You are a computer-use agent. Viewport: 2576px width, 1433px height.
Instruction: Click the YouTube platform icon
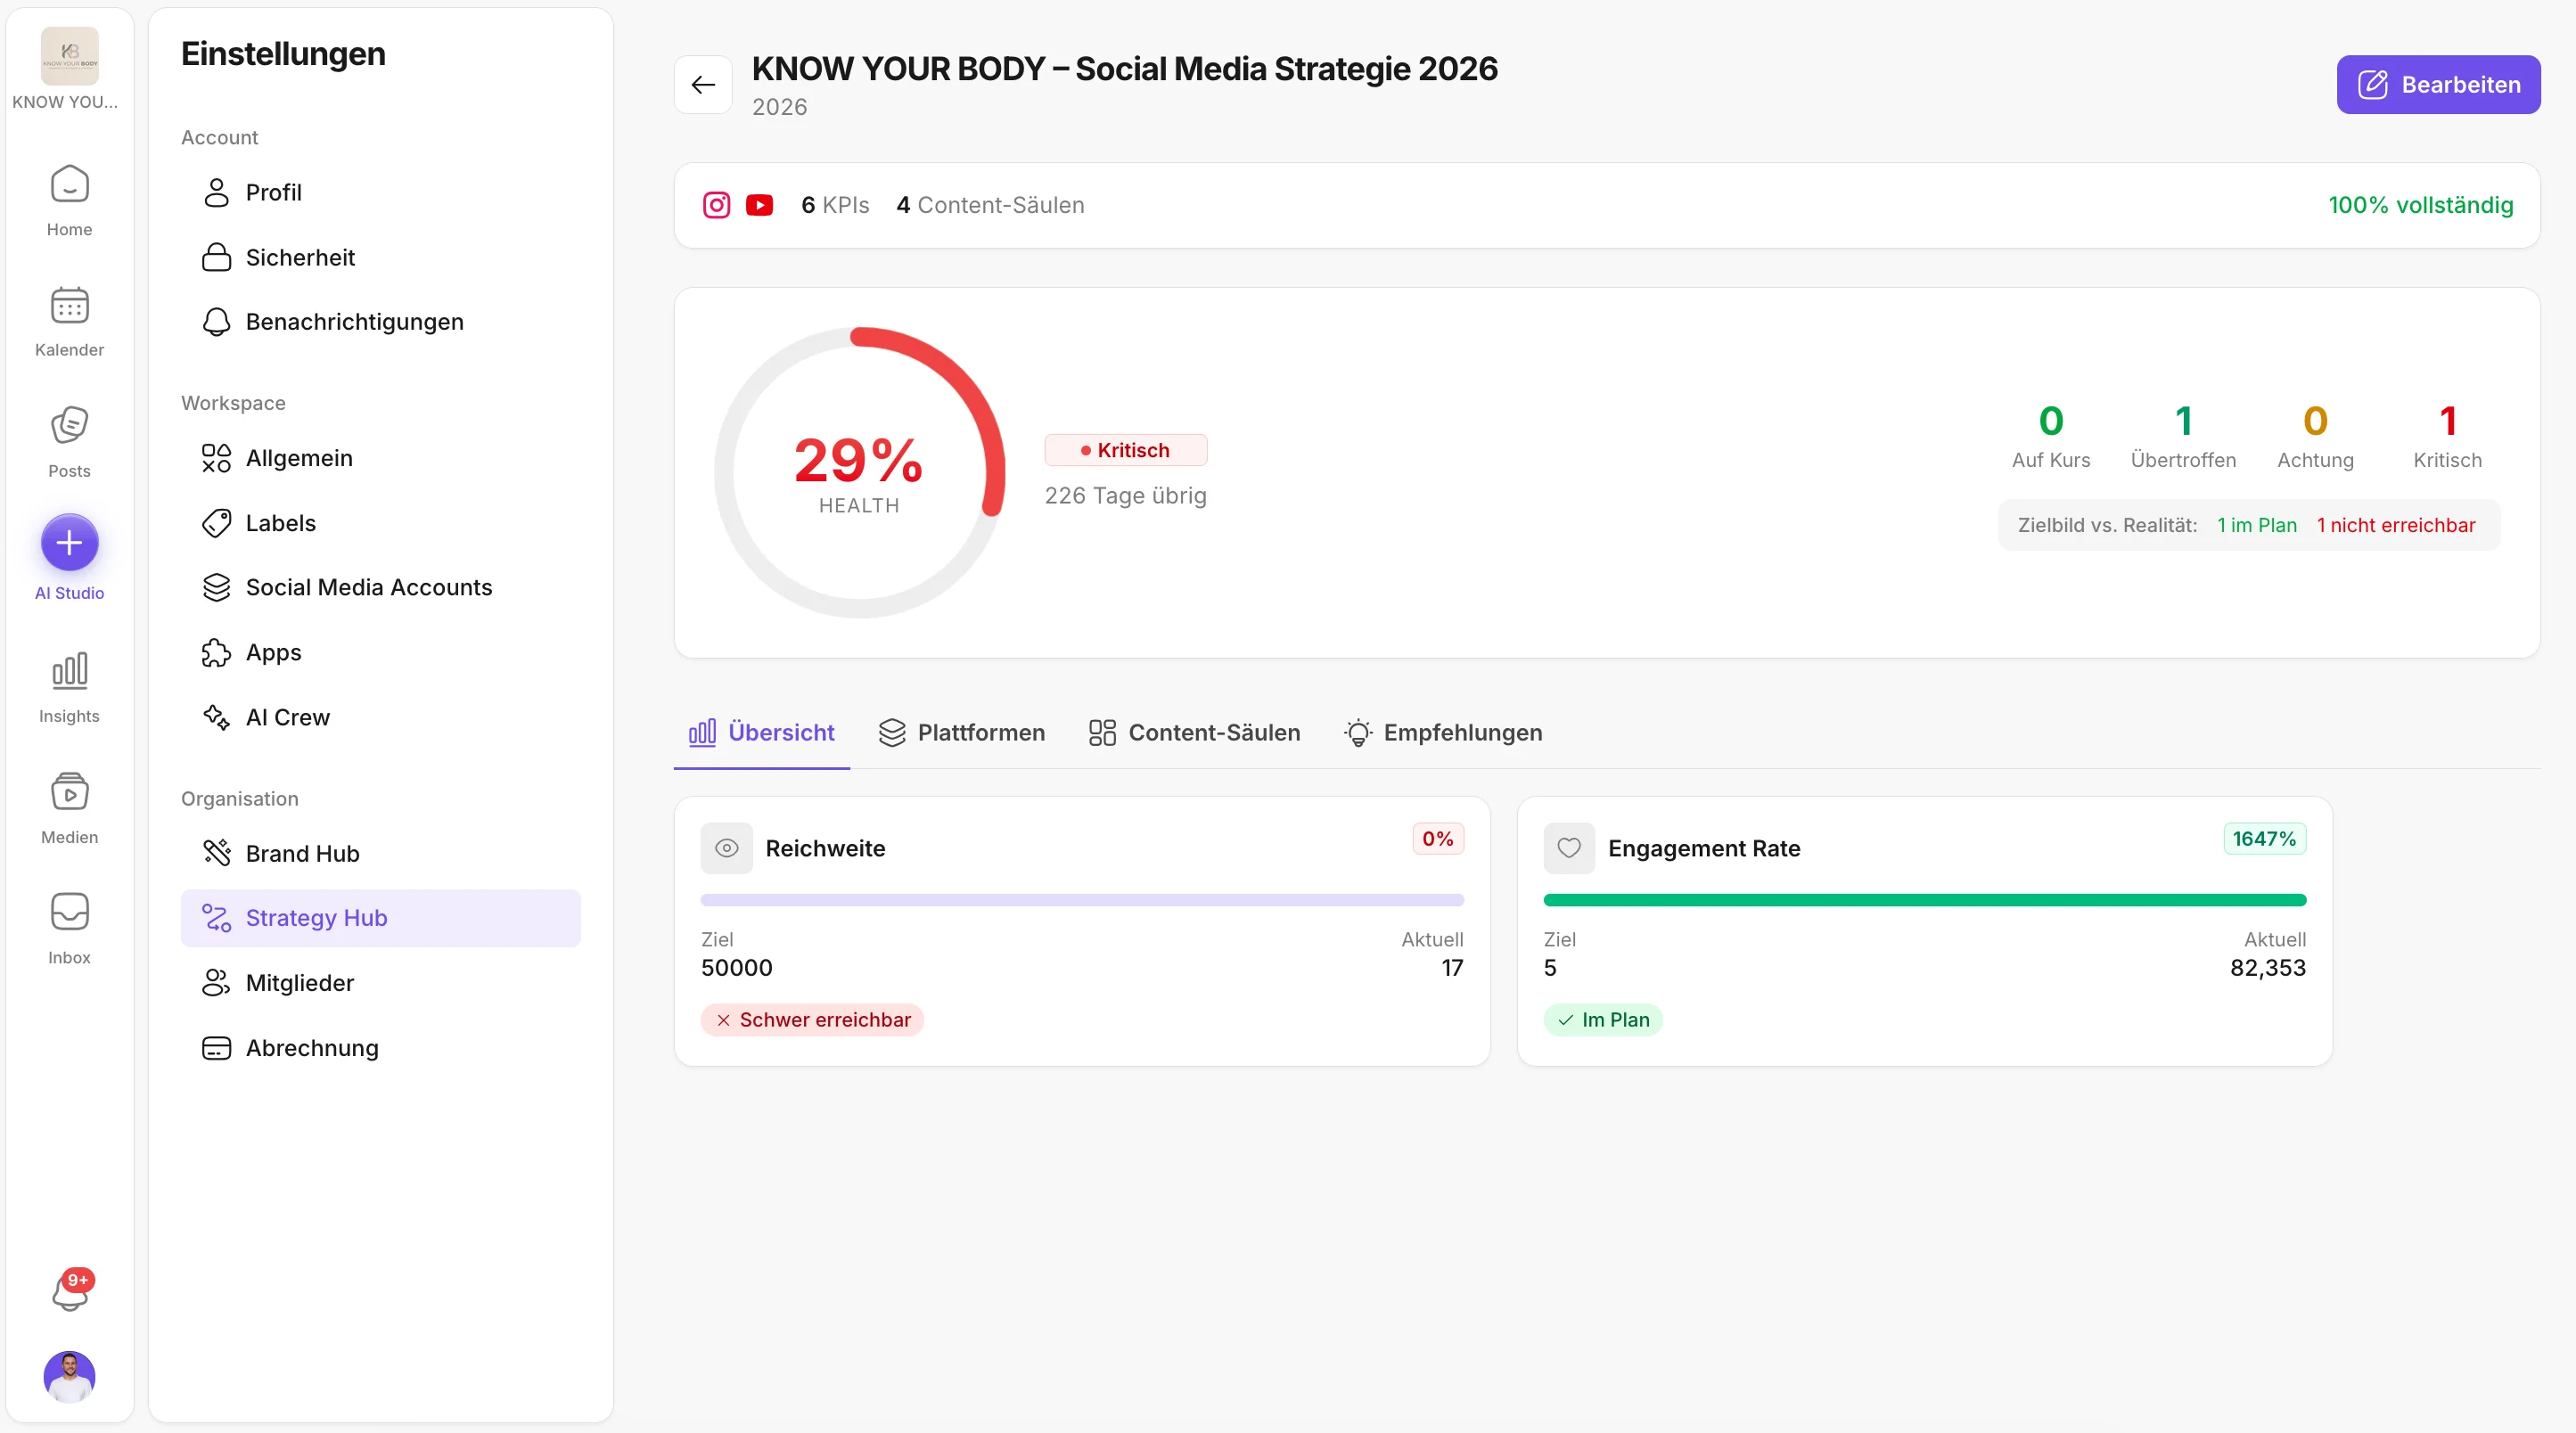[759, 205]
